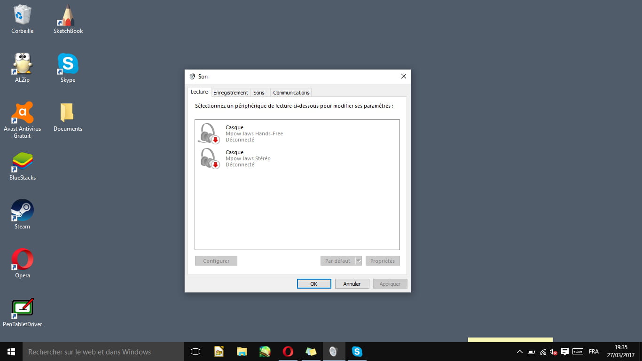This screenshot has width=642, height=361.
Task: Switch to the Enregistrement tab
Action: 230,93
